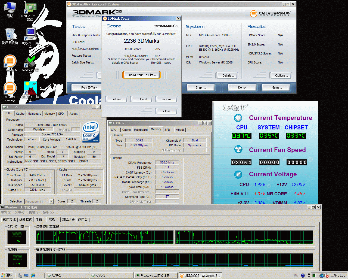Switch to Windows Task Manager taskbar button
The width and height of the screenshot is (348, 279).
(156, 275)
